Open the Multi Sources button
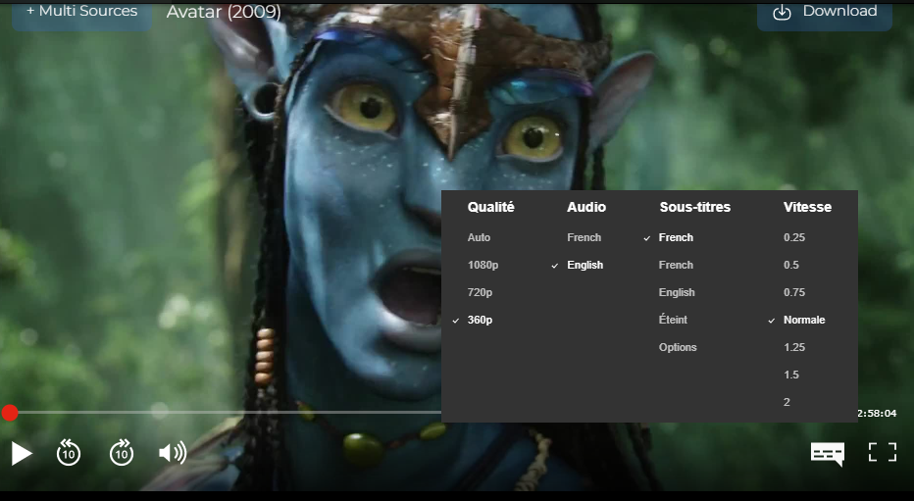 [x=81, y=12]
